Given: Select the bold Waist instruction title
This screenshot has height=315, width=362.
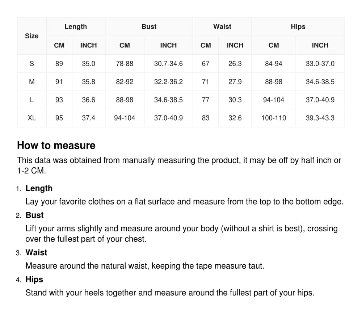Looking at the screenshot, I should pyautogui.click(x=36, y=252).
